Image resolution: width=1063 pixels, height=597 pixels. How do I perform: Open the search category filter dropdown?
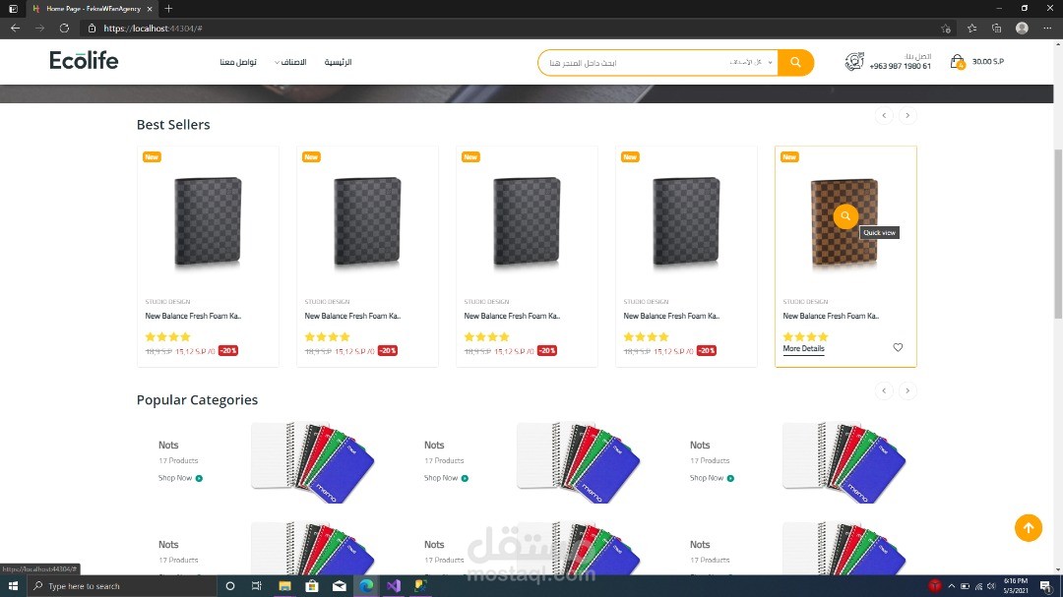(751, 62)
